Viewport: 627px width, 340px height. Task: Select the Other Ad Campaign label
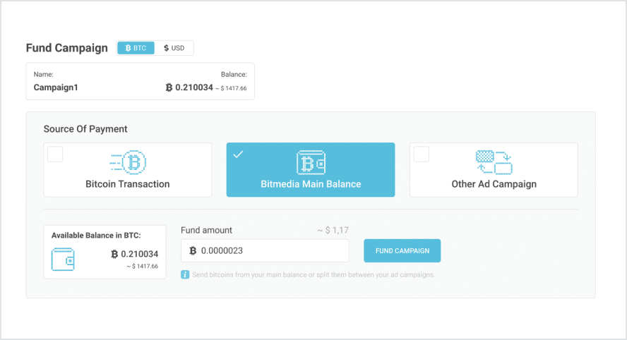494,184
